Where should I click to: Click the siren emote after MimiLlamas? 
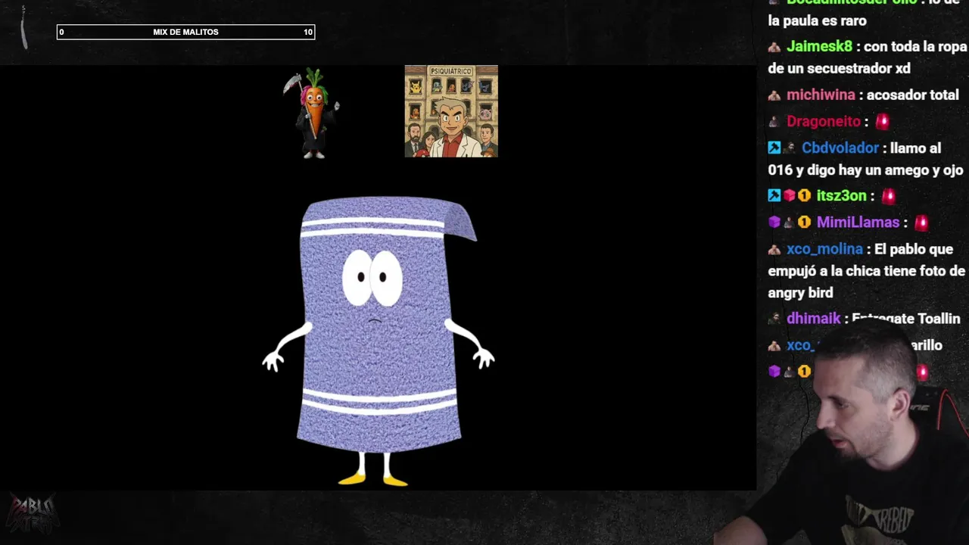coord(921,223)
